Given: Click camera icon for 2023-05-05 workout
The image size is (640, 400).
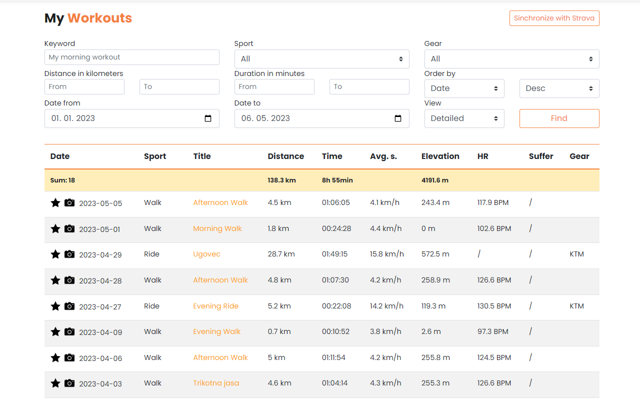Looking at the screenshot, I should point(69,202).
